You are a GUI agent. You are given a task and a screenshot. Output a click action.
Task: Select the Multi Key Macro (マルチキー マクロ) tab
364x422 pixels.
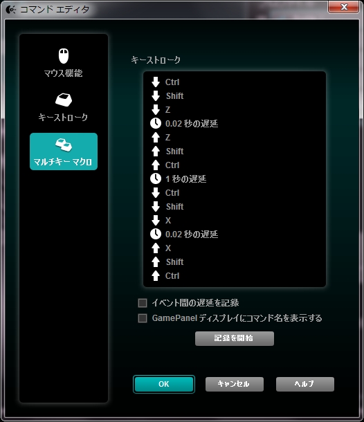click(x=64, y=152)
